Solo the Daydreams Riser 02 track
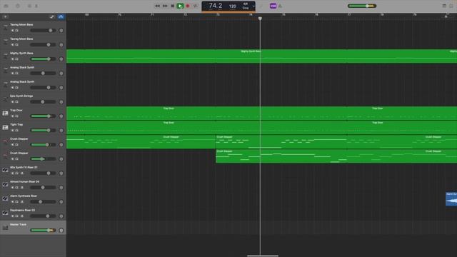 17,216
